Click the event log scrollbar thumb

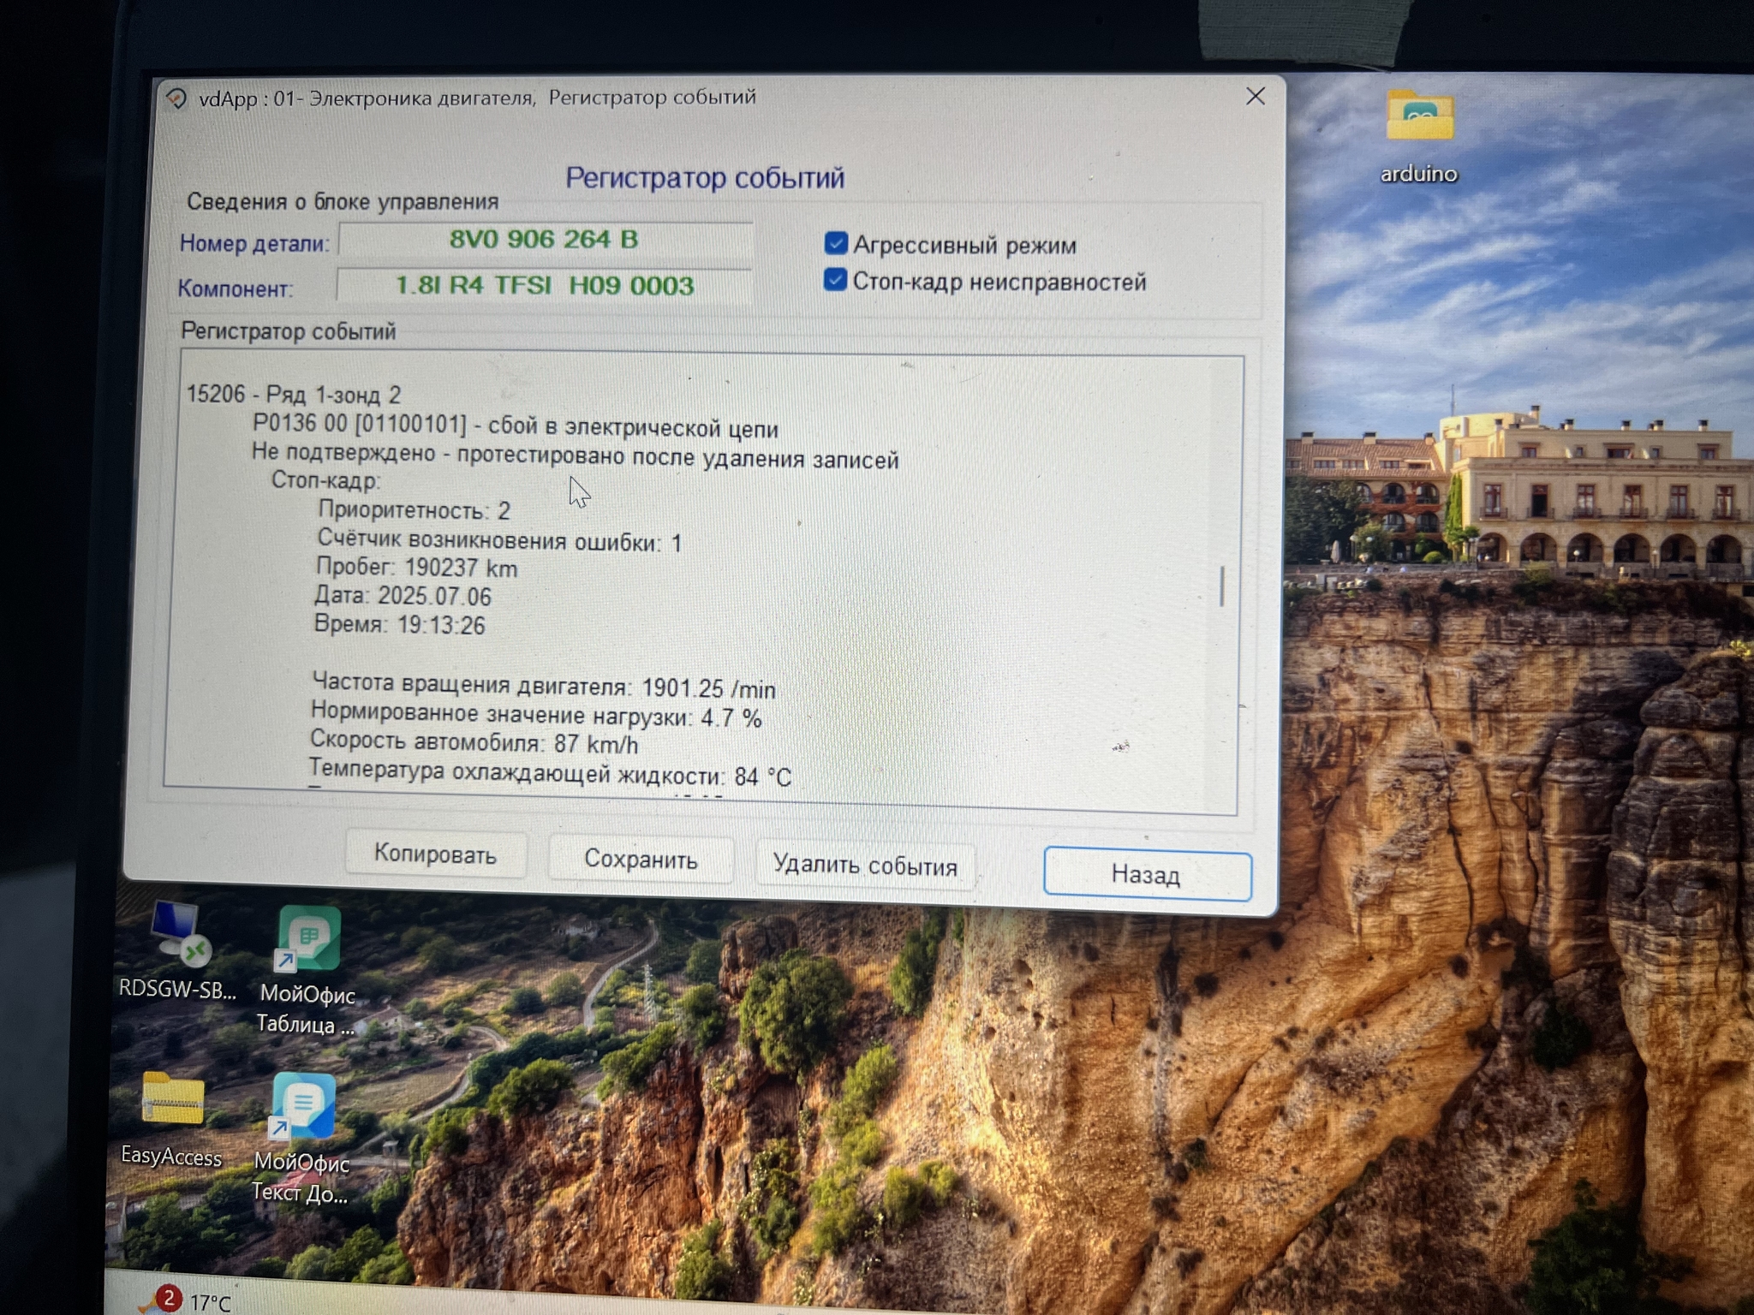coord(1221,586)
